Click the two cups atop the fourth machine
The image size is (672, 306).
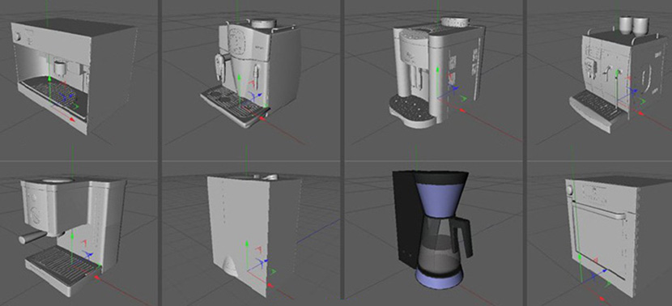click(634, 26)
